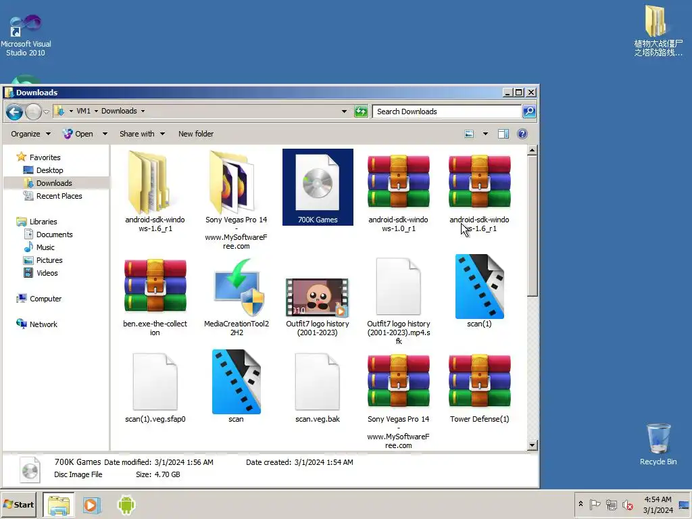This screenshot has height=519, width=692.
Task: Open recent pages dropdown beside Forward button
Action: (47, 112)
